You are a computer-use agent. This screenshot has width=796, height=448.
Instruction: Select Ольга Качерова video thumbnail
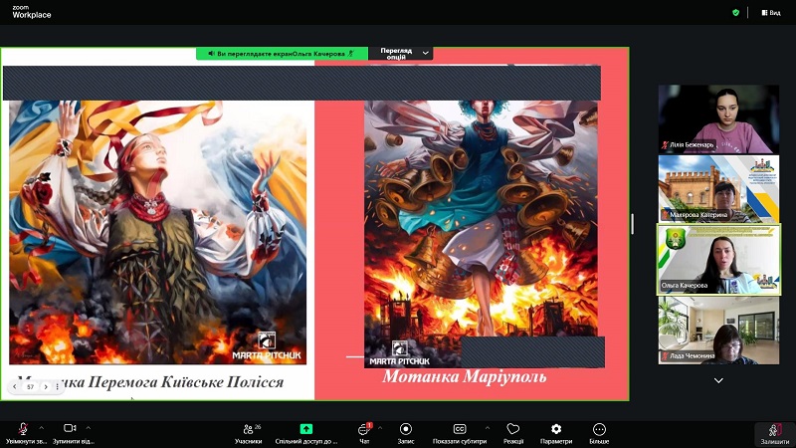click(x=718, y=260)
